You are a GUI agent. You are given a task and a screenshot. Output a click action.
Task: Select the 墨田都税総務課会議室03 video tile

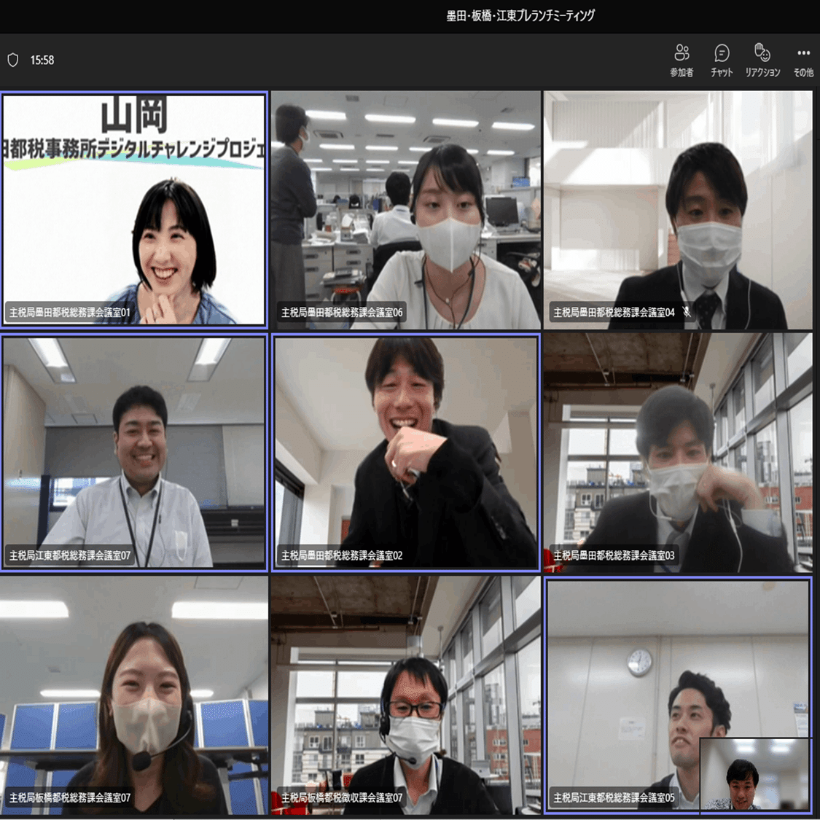(x=679, y=453)
